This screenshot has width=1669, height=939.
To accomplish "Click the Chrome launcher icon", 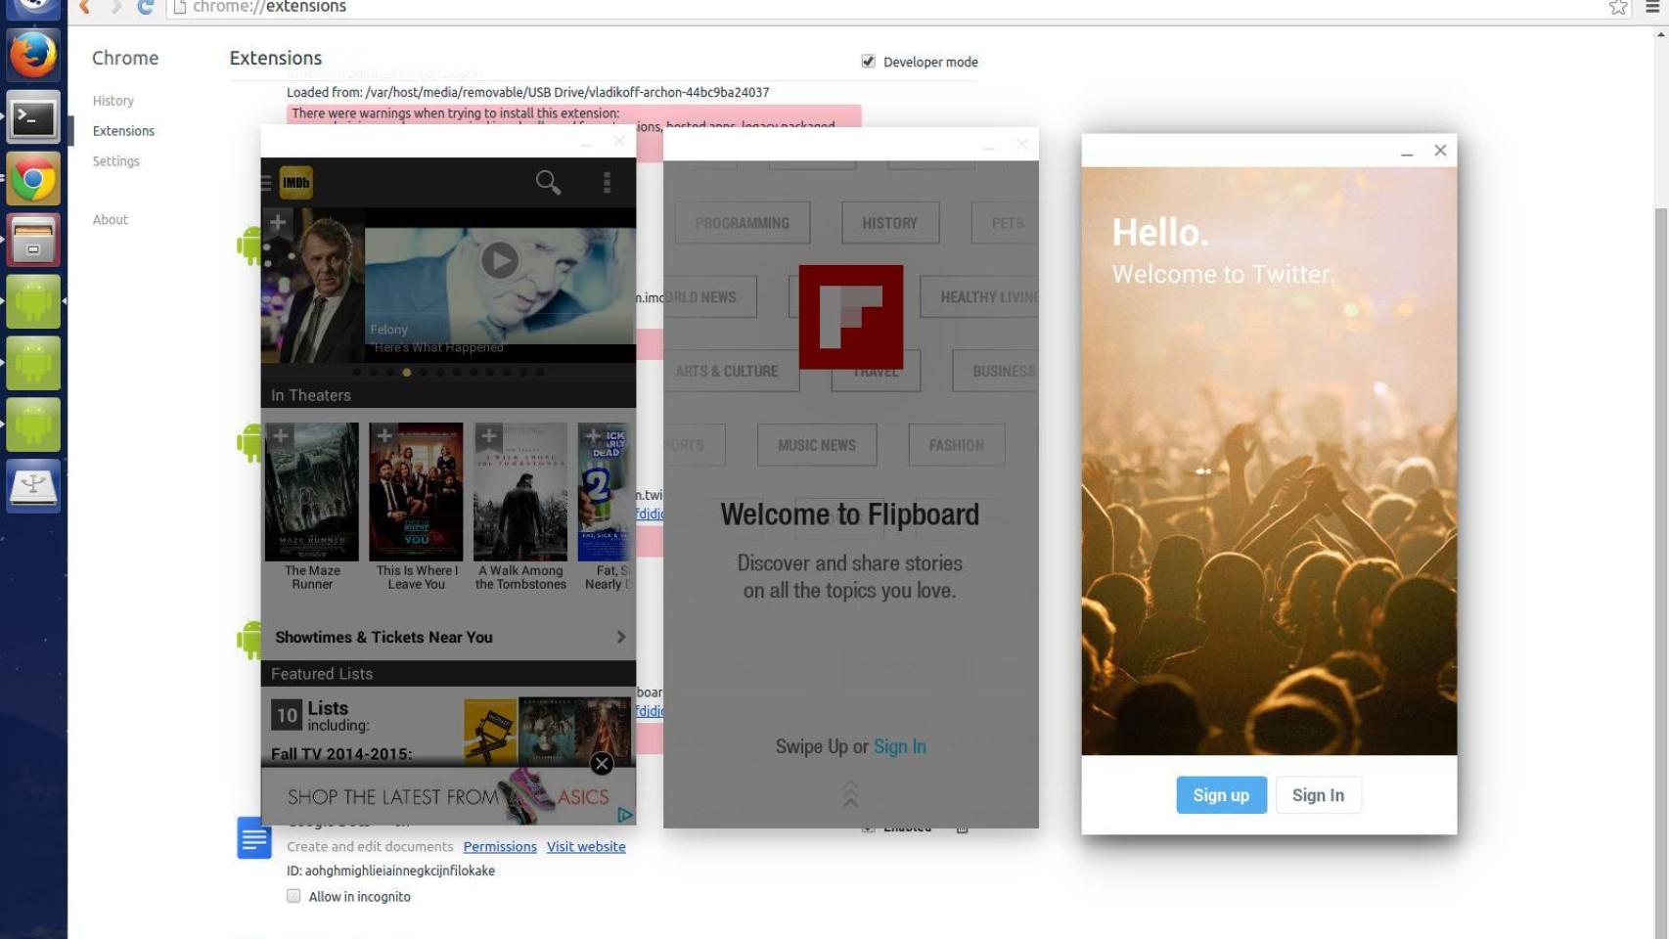I will pyautogui.click(x=33, y=179).
